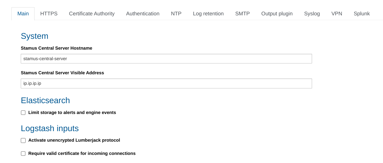Image resolution: width=383 pixels, height=163 pixels.
Task: Click the Stamus Central Server Visible Address field
Action: tap(166, 83)
